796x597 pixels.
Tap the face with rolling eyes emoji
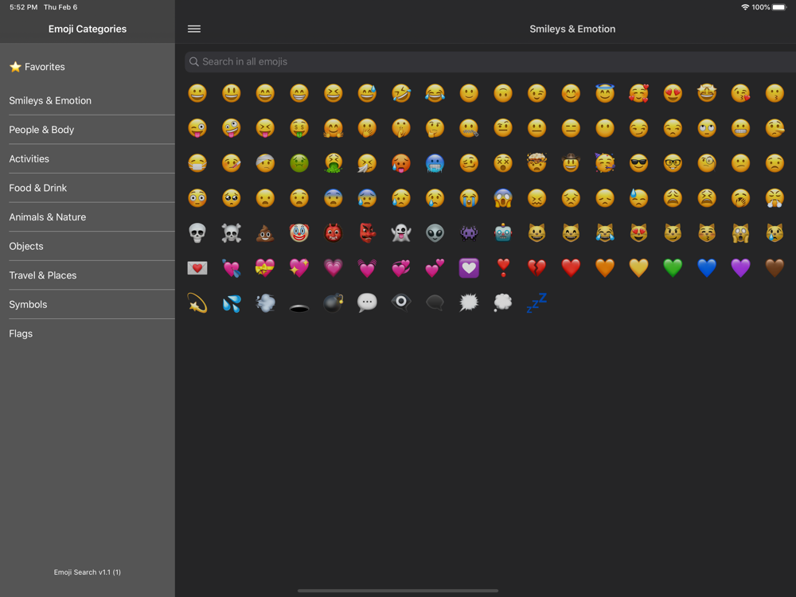click(707, 128)
